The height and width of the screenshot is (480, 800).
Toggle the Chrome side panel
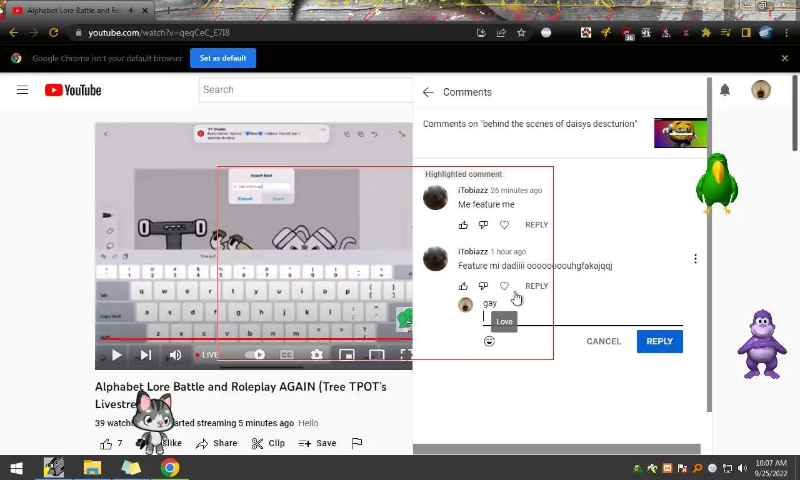746,32
